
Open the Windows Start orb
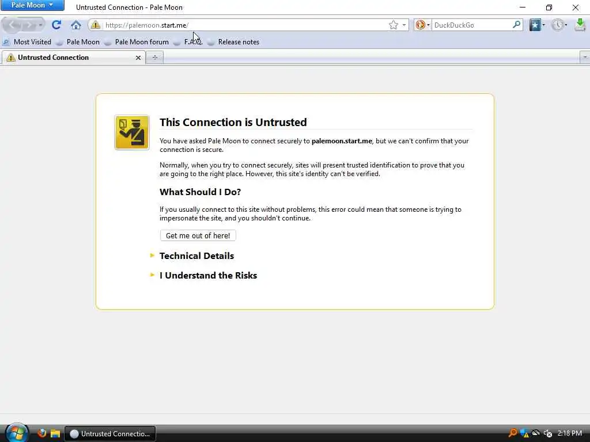coord(17,433)
